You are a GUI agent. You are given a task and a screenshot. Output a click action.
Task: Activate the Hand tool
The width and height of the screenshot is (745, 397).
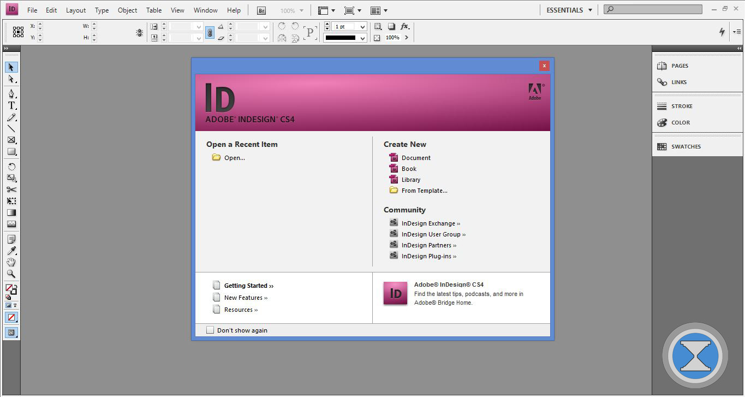[11, 262]
